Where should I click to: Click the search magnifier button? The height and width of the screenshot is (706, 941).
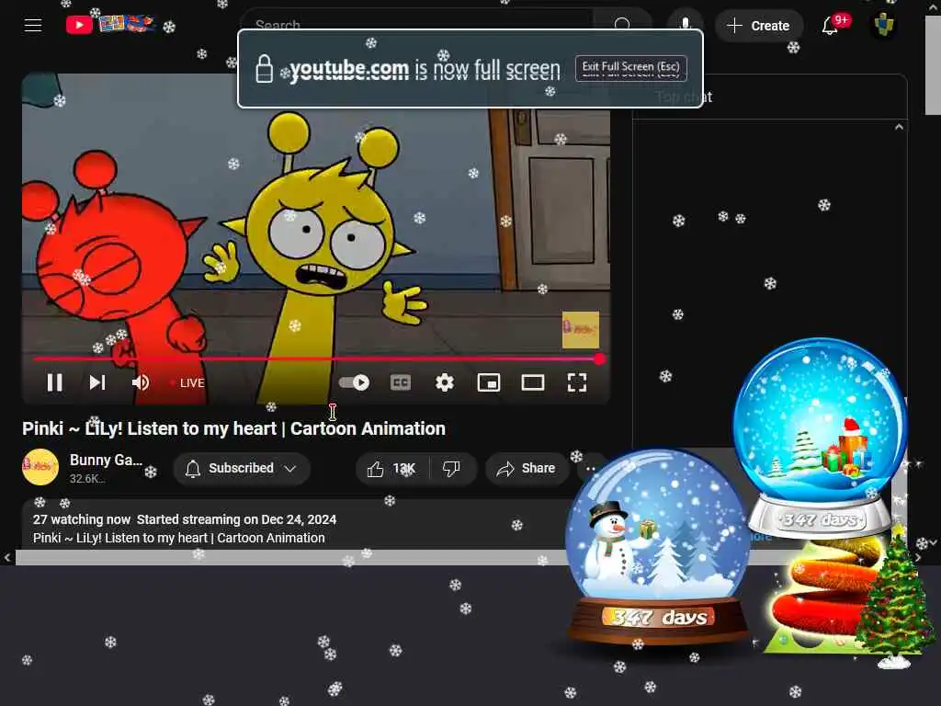point(622,25)
